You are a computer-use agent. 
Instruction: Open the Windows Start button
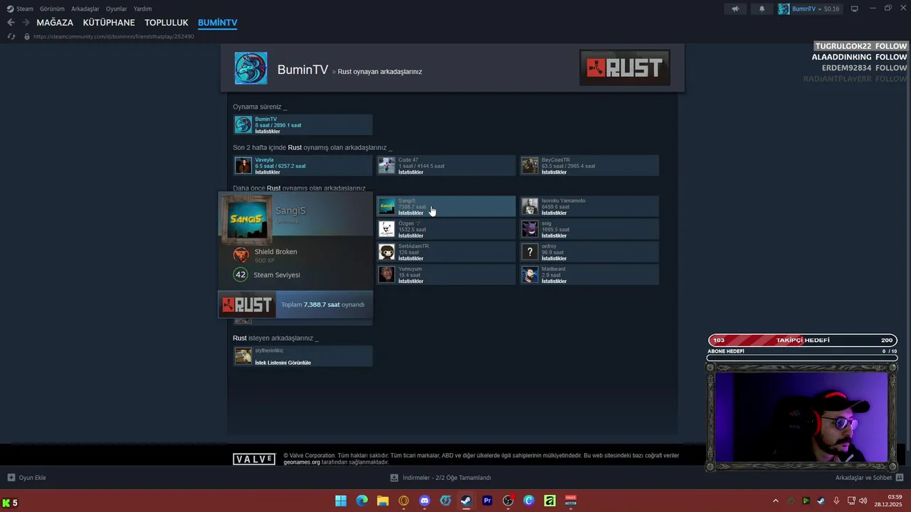341,501
